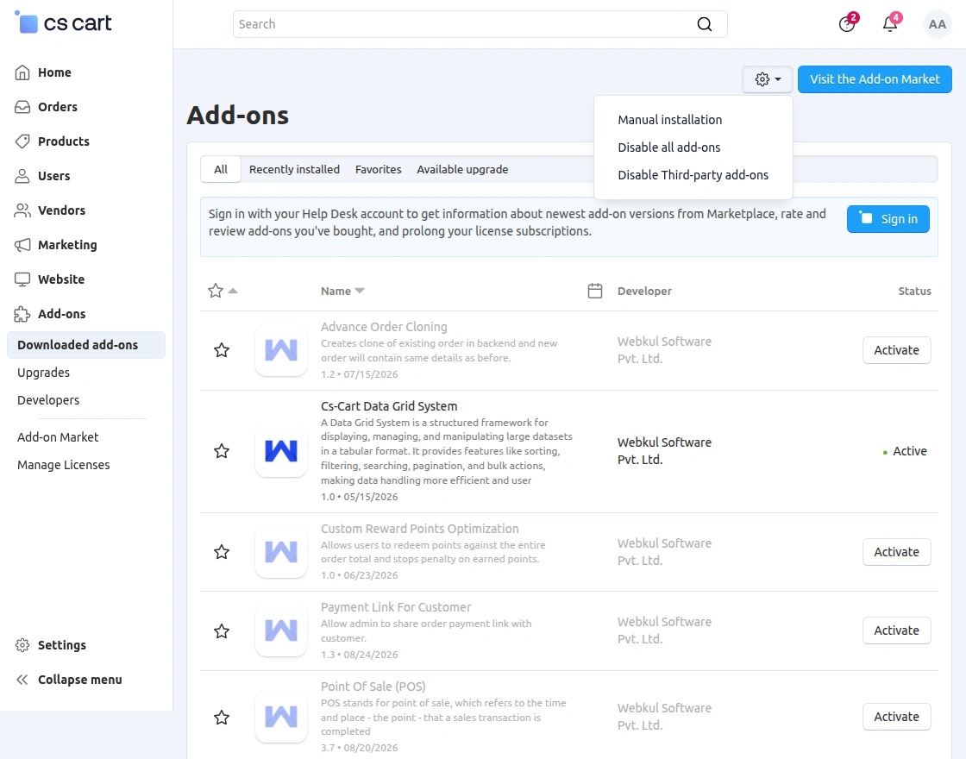Screen dimensions: 966x759
Task: Click the Users person icon
Action: click(x=22, y=176)
